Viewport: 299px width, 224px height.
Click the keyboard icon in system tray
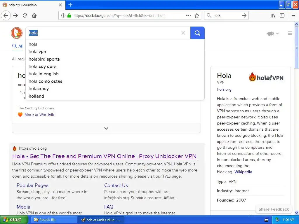click(266, 220)
